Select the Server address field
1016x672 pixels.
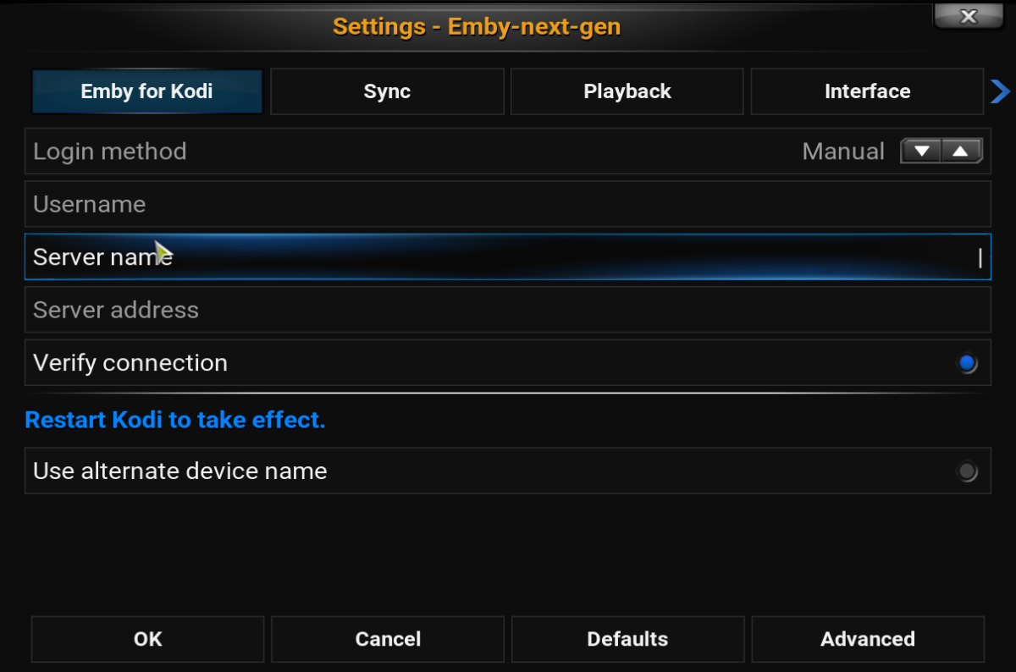pos(507,310)
